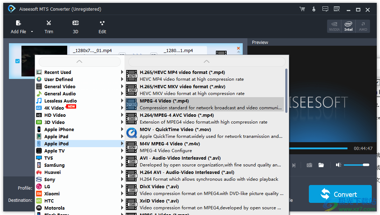Screen dimensions: 380x215
Task: Select General Video category
Action: pyautogui.click(x=80, y=86)
